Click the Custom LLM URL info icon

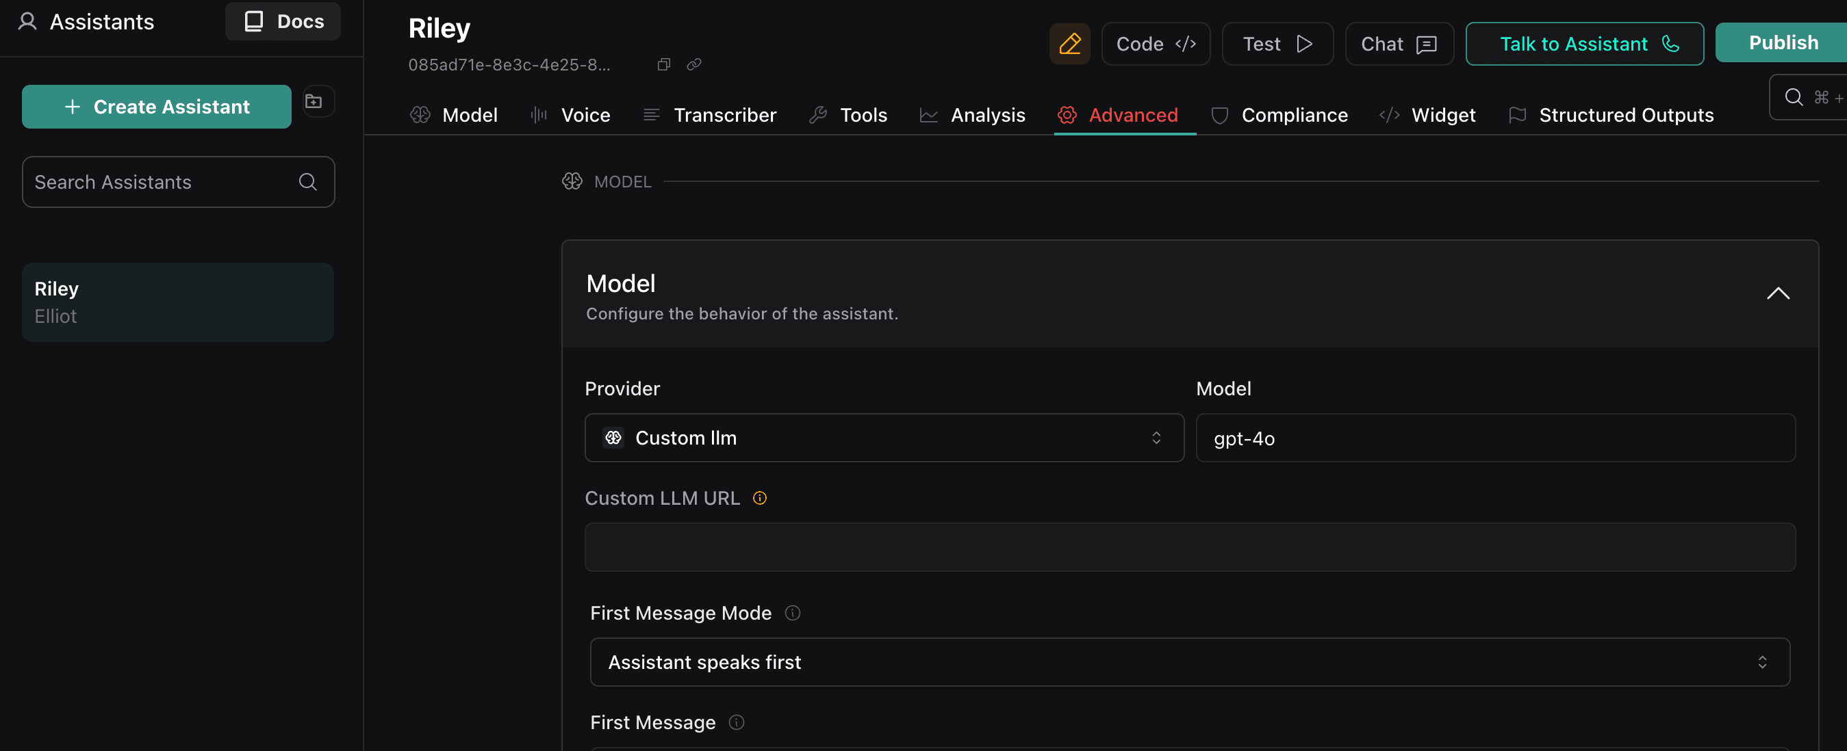coord(759,498)
